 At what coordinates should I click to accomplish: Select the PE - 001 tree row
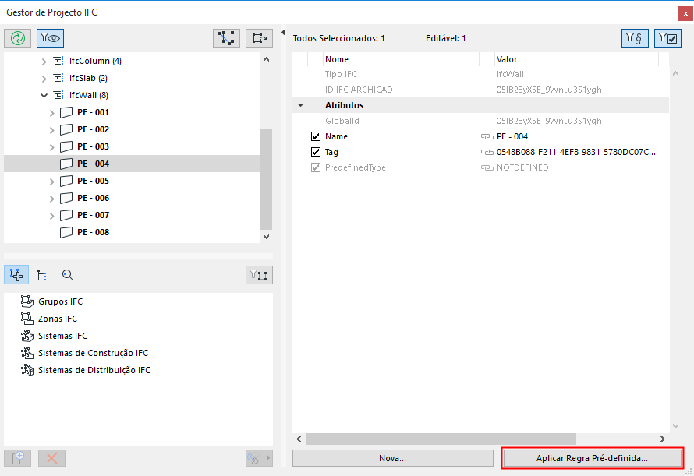tap(132, 112)
